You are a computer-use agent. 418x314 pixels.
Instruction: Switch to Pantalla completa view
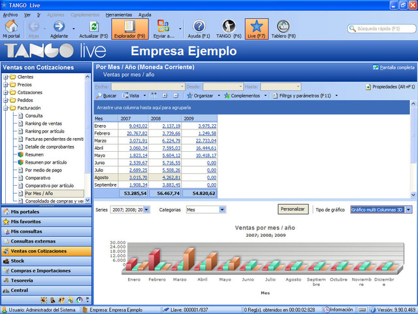click(x=393, y=67)
